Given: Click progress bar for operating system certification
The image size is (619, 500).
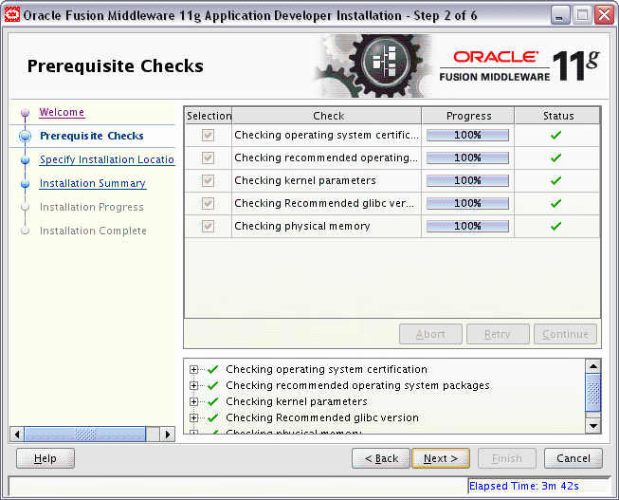Looking at the screenshot, I should pos(467,135).
